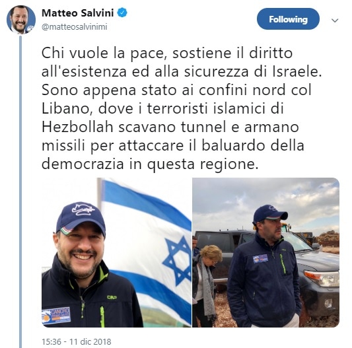This screenshot has height=348, width=352.
Task: Click the Star of David on flag
Action: (x=177, y=260)
